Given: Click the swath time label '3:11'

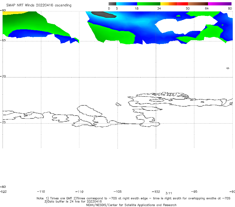Looking at the screenshot, I should click(169, 193).
